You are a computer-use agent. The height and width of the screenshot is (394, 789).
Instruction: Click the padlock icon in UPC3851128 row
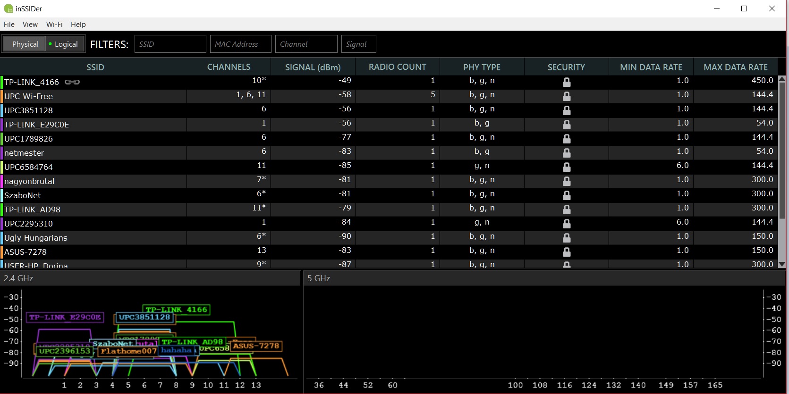pyautogui.click(x=567, y=110)
